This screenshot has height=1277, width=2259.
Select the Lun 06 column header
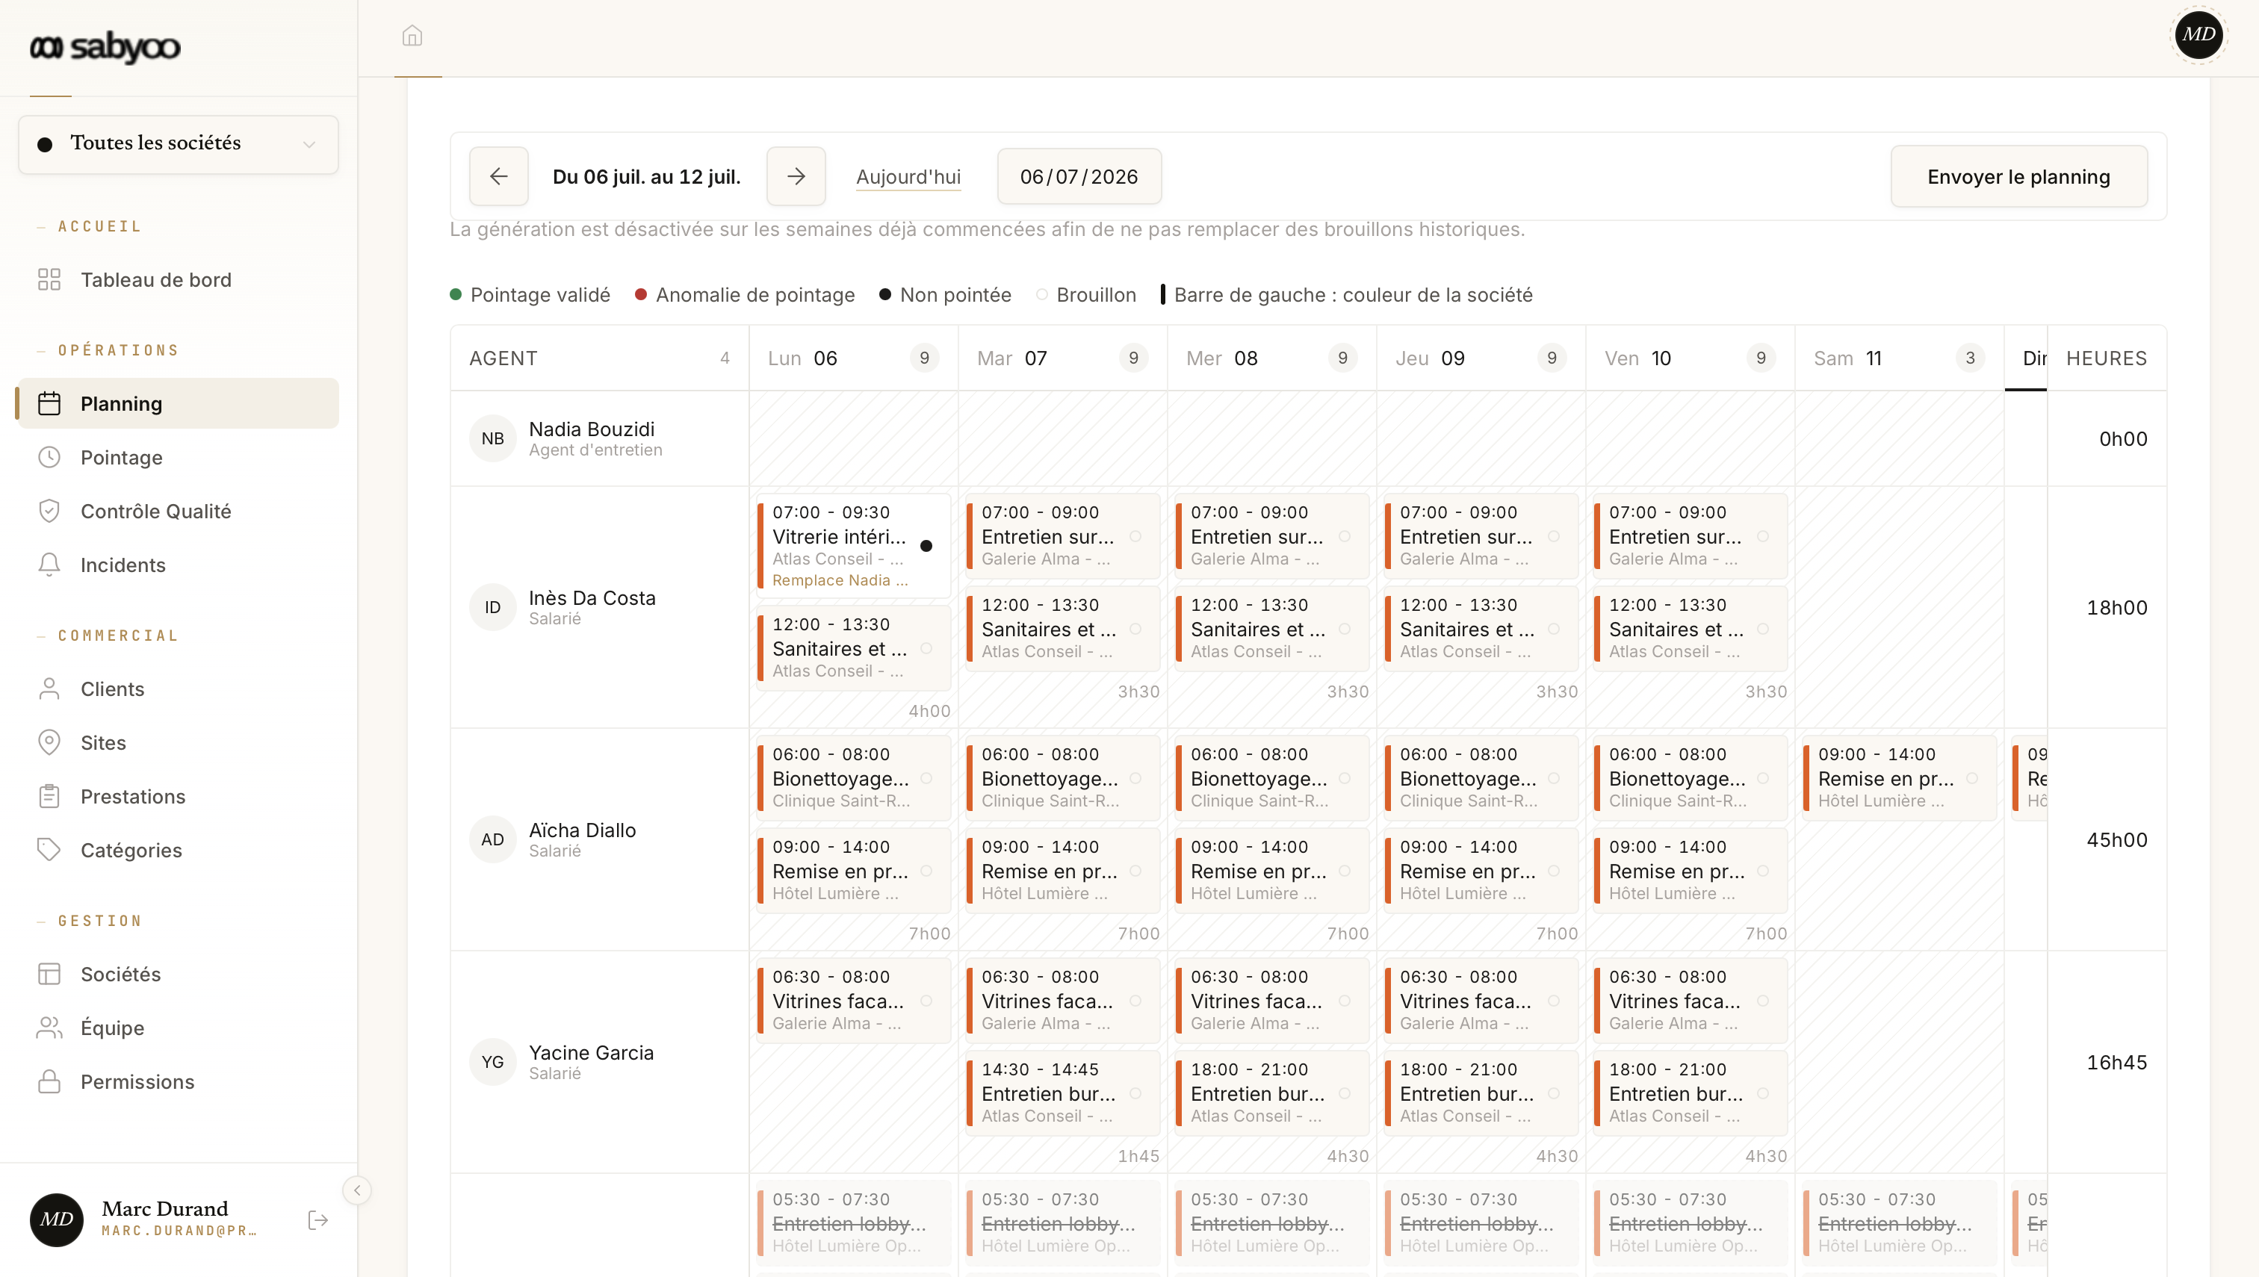[852, 358]
